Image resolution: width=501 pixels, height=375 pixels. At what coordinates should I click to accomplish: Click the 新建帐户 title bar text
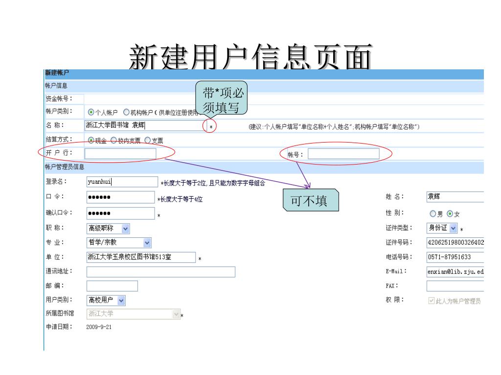[x=57, y=73]
